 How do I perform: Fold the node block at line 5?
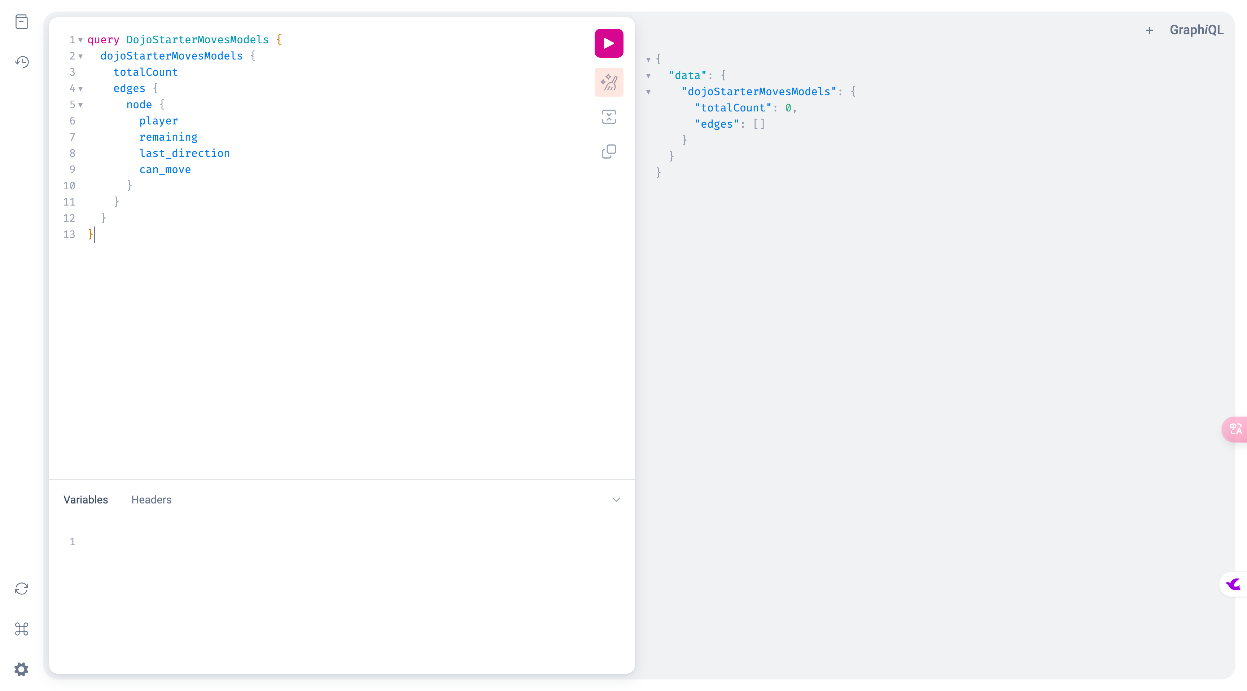[x=80, y=105]
